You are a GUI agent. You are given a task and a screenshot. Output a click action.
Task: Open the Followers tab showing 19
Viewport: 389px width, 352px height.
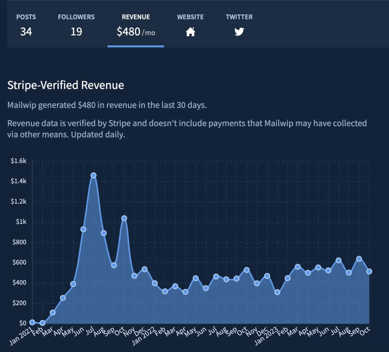click(76, 25)
